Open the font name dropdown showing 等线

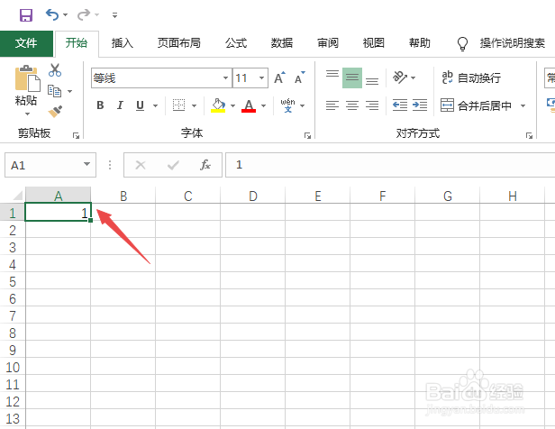[x=225, y=78]
